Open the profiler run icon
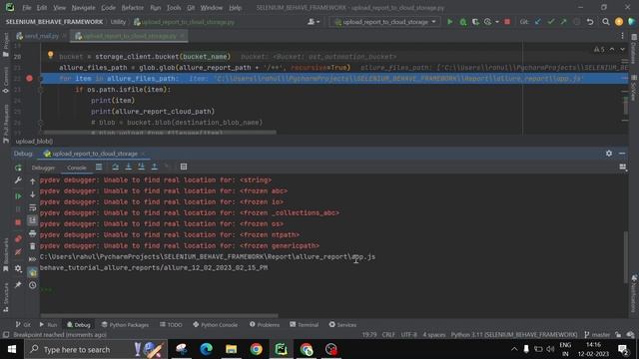Screen dimensions: 639x359 coord(488,22)
